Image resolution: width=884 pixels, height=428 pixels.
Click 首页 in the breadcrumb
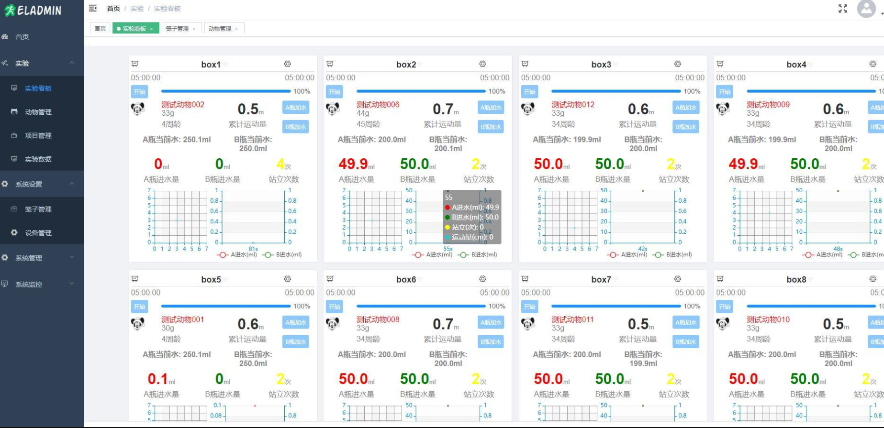click(x=113, y=9)
